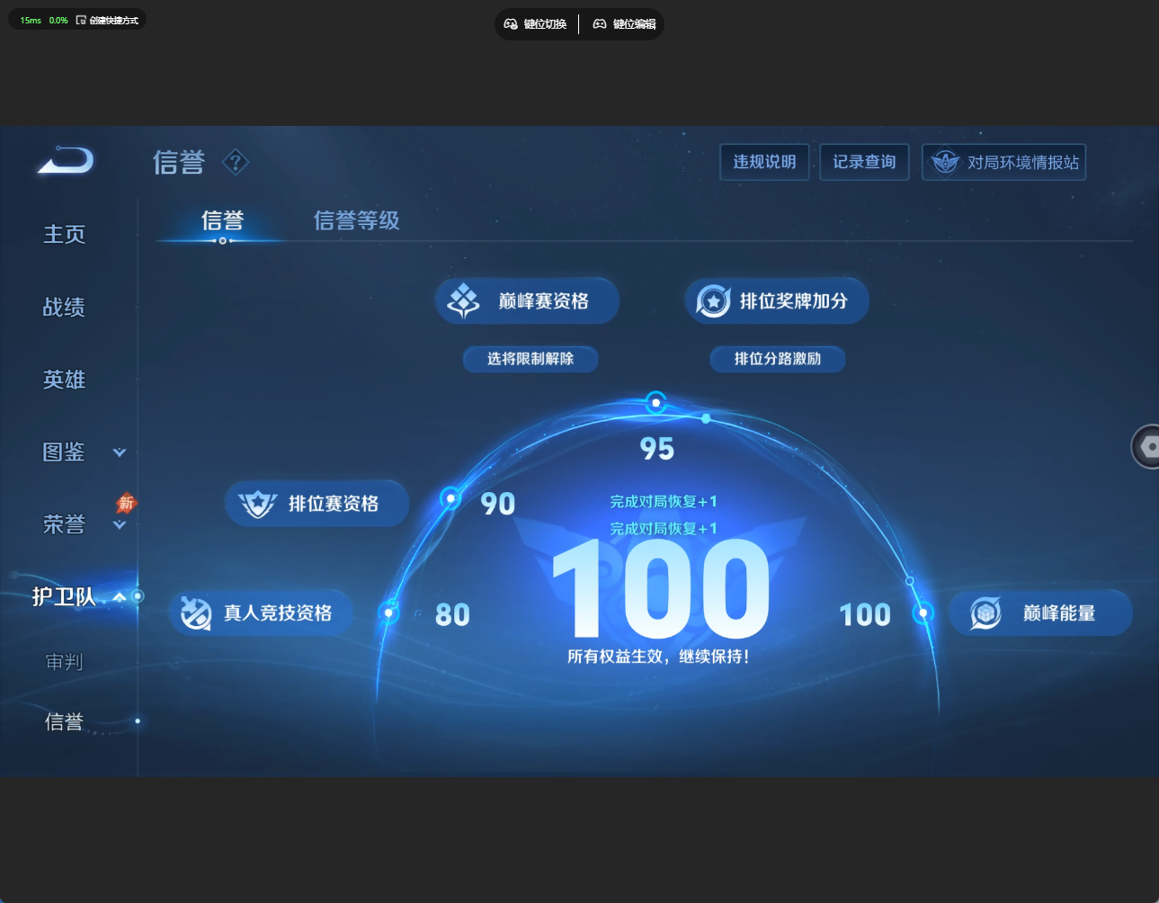The width and height of the screenshot is (1159, 903).
Task: Click the 排位赛资格 winged star icon
Action: (257, 504)
